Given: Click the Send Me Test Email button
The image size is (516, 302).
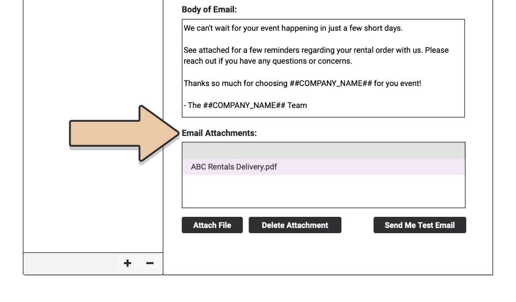Looking at the screenshot, I should point(420,225).
